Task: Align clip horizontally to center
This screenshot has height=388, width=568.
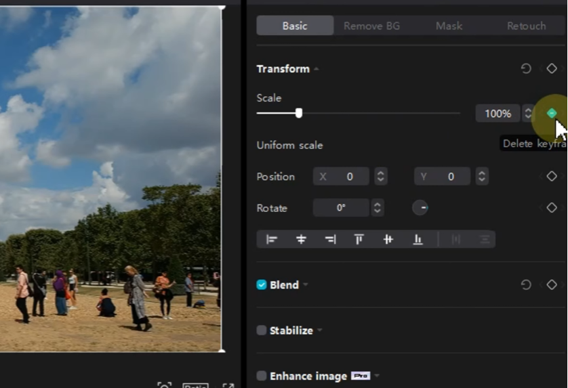Action: click(x=301, y=239)
